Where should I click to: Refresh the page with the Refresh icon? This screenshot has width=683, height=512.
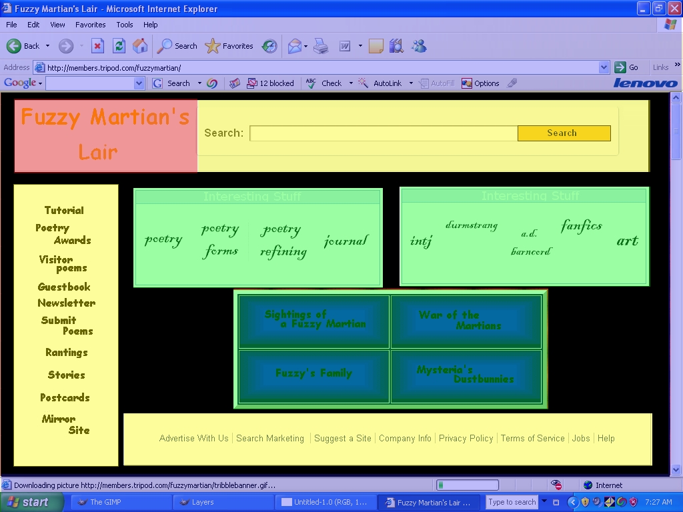click(119, 46)
